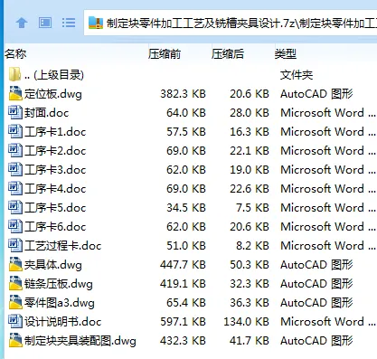Viewport: 377px width, 359px height.
Task: Select the 工序卡2.doc Word icon
Action: (x=15, y=150)
